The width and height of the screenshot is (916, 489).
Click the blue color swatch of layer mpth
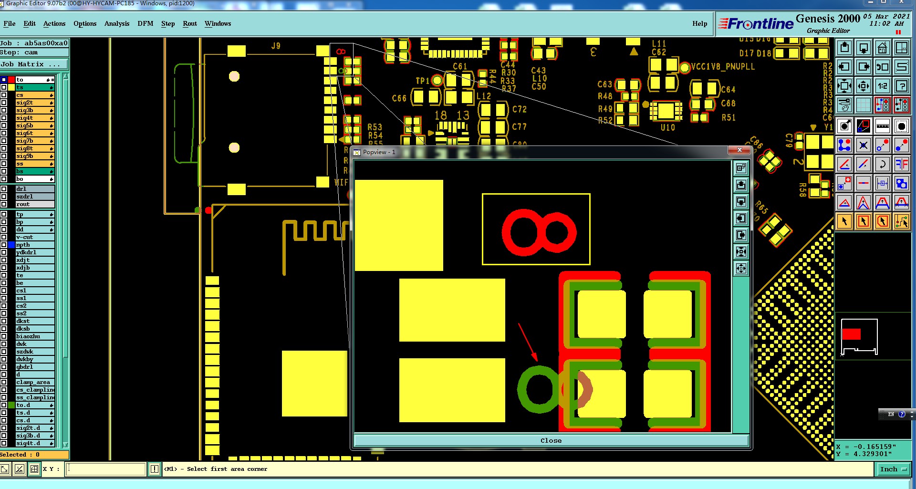pos(11,245)
